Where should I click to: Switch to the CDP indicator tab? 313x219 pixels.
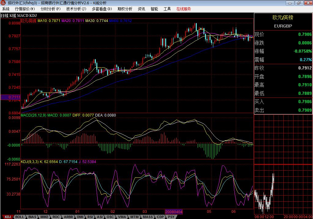coord(160,217)
